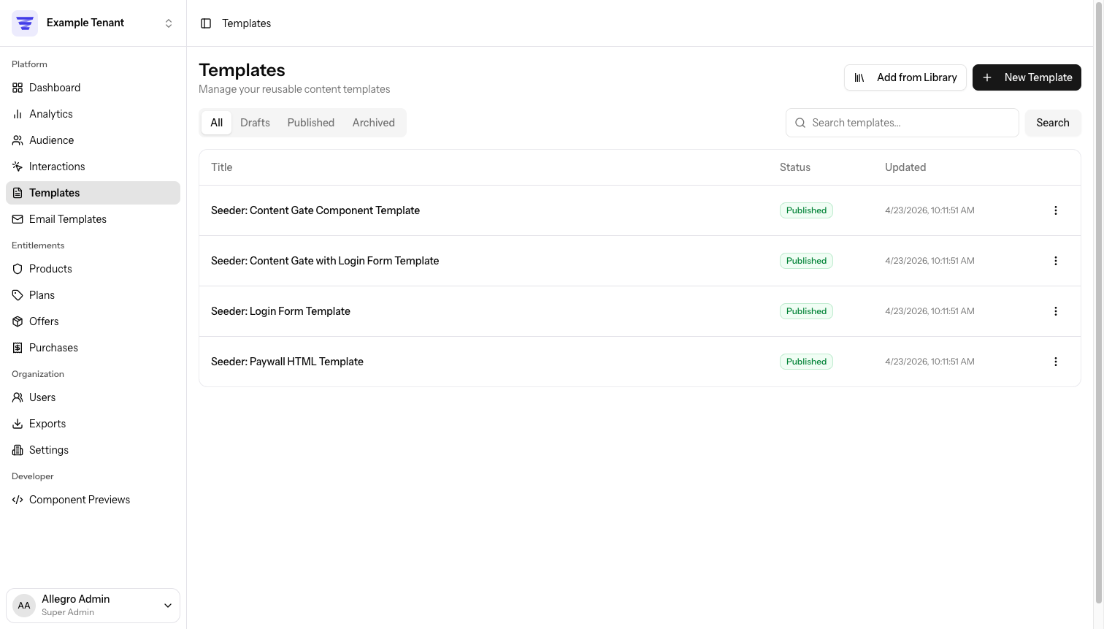Open actions menu for Paywall HTML Template
Screen dimensions: 1104x629
1056,362
